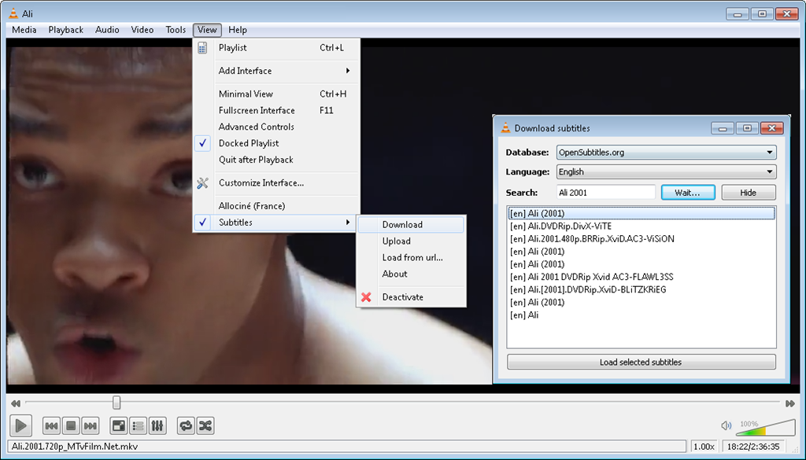Click the red X Deactivate icon
Image resolution: width=806 pixels, height=460 pixels.
(366, 297)
